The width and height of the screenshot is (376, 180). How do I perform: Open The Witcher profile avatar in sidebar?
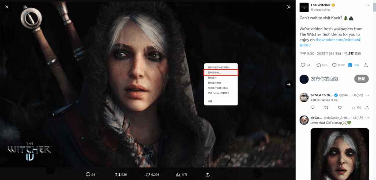point(304,7)
